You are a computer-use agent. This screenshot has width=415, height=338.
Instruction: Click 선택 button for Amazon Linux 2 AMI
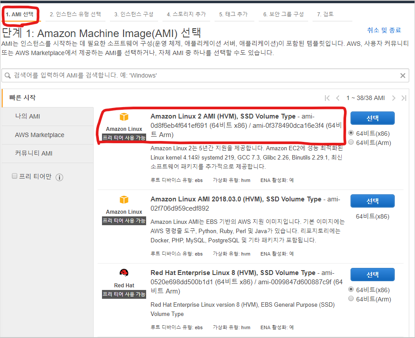pos(372,118)
